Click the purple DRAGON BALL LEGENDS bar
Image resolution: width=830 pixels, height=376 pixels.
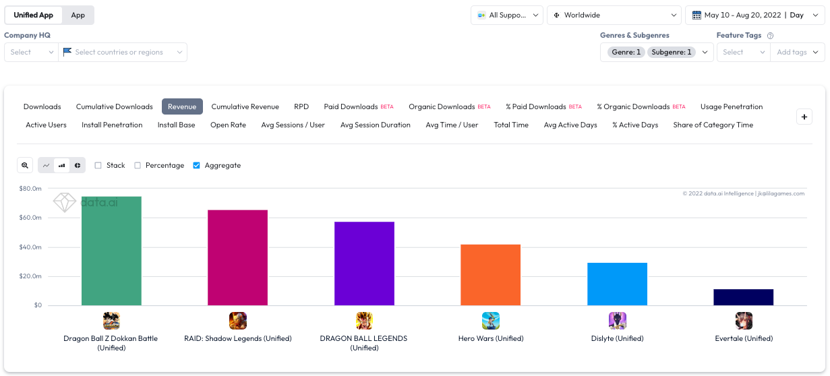pyautogui.click(x=364, y=263)
